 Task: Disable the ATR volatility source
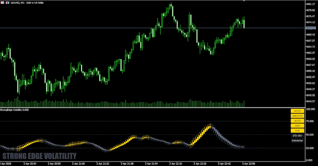click(297, 131)
